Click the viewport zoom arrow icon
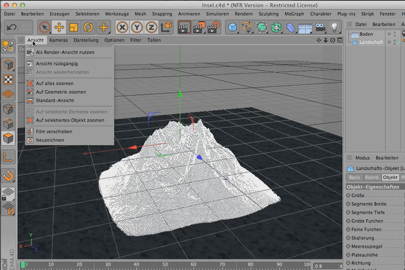The width and height of the screenshot is (405, 270). [326, 40]
